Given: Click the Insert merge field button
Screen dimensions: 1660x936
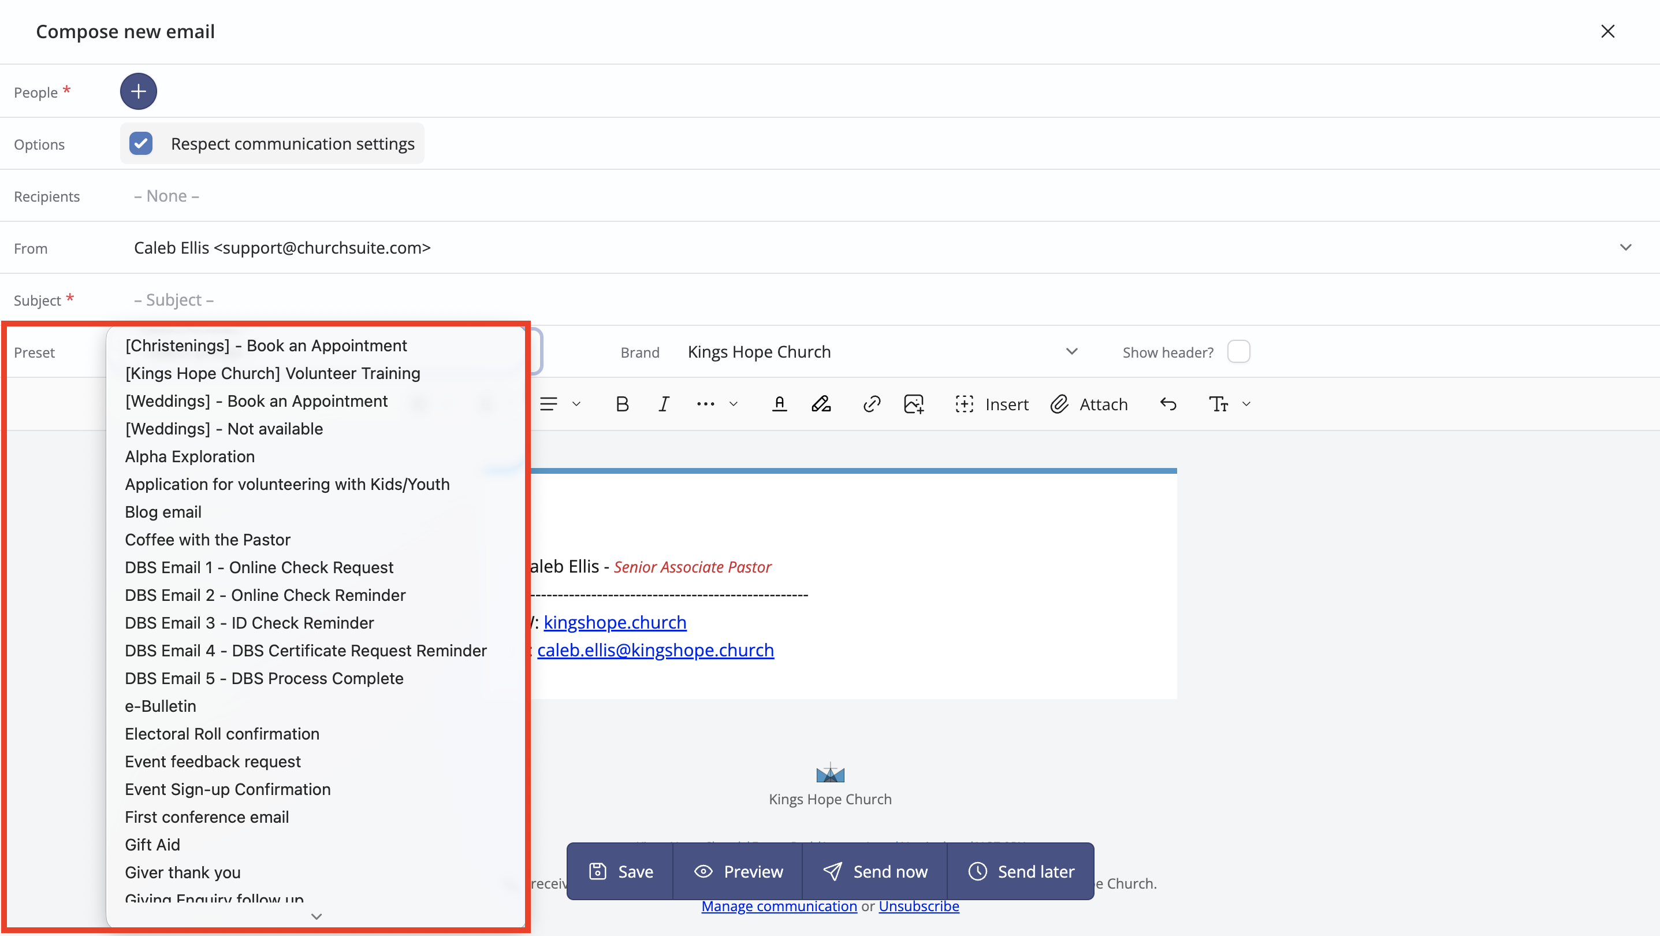Looking at the screenshot, I should pyautogui.click(x=991, y=404).
